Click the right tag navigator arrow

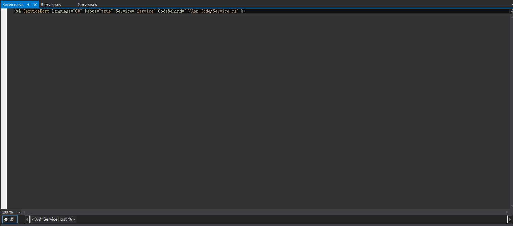pyautogui.click(x=510, y=219)
